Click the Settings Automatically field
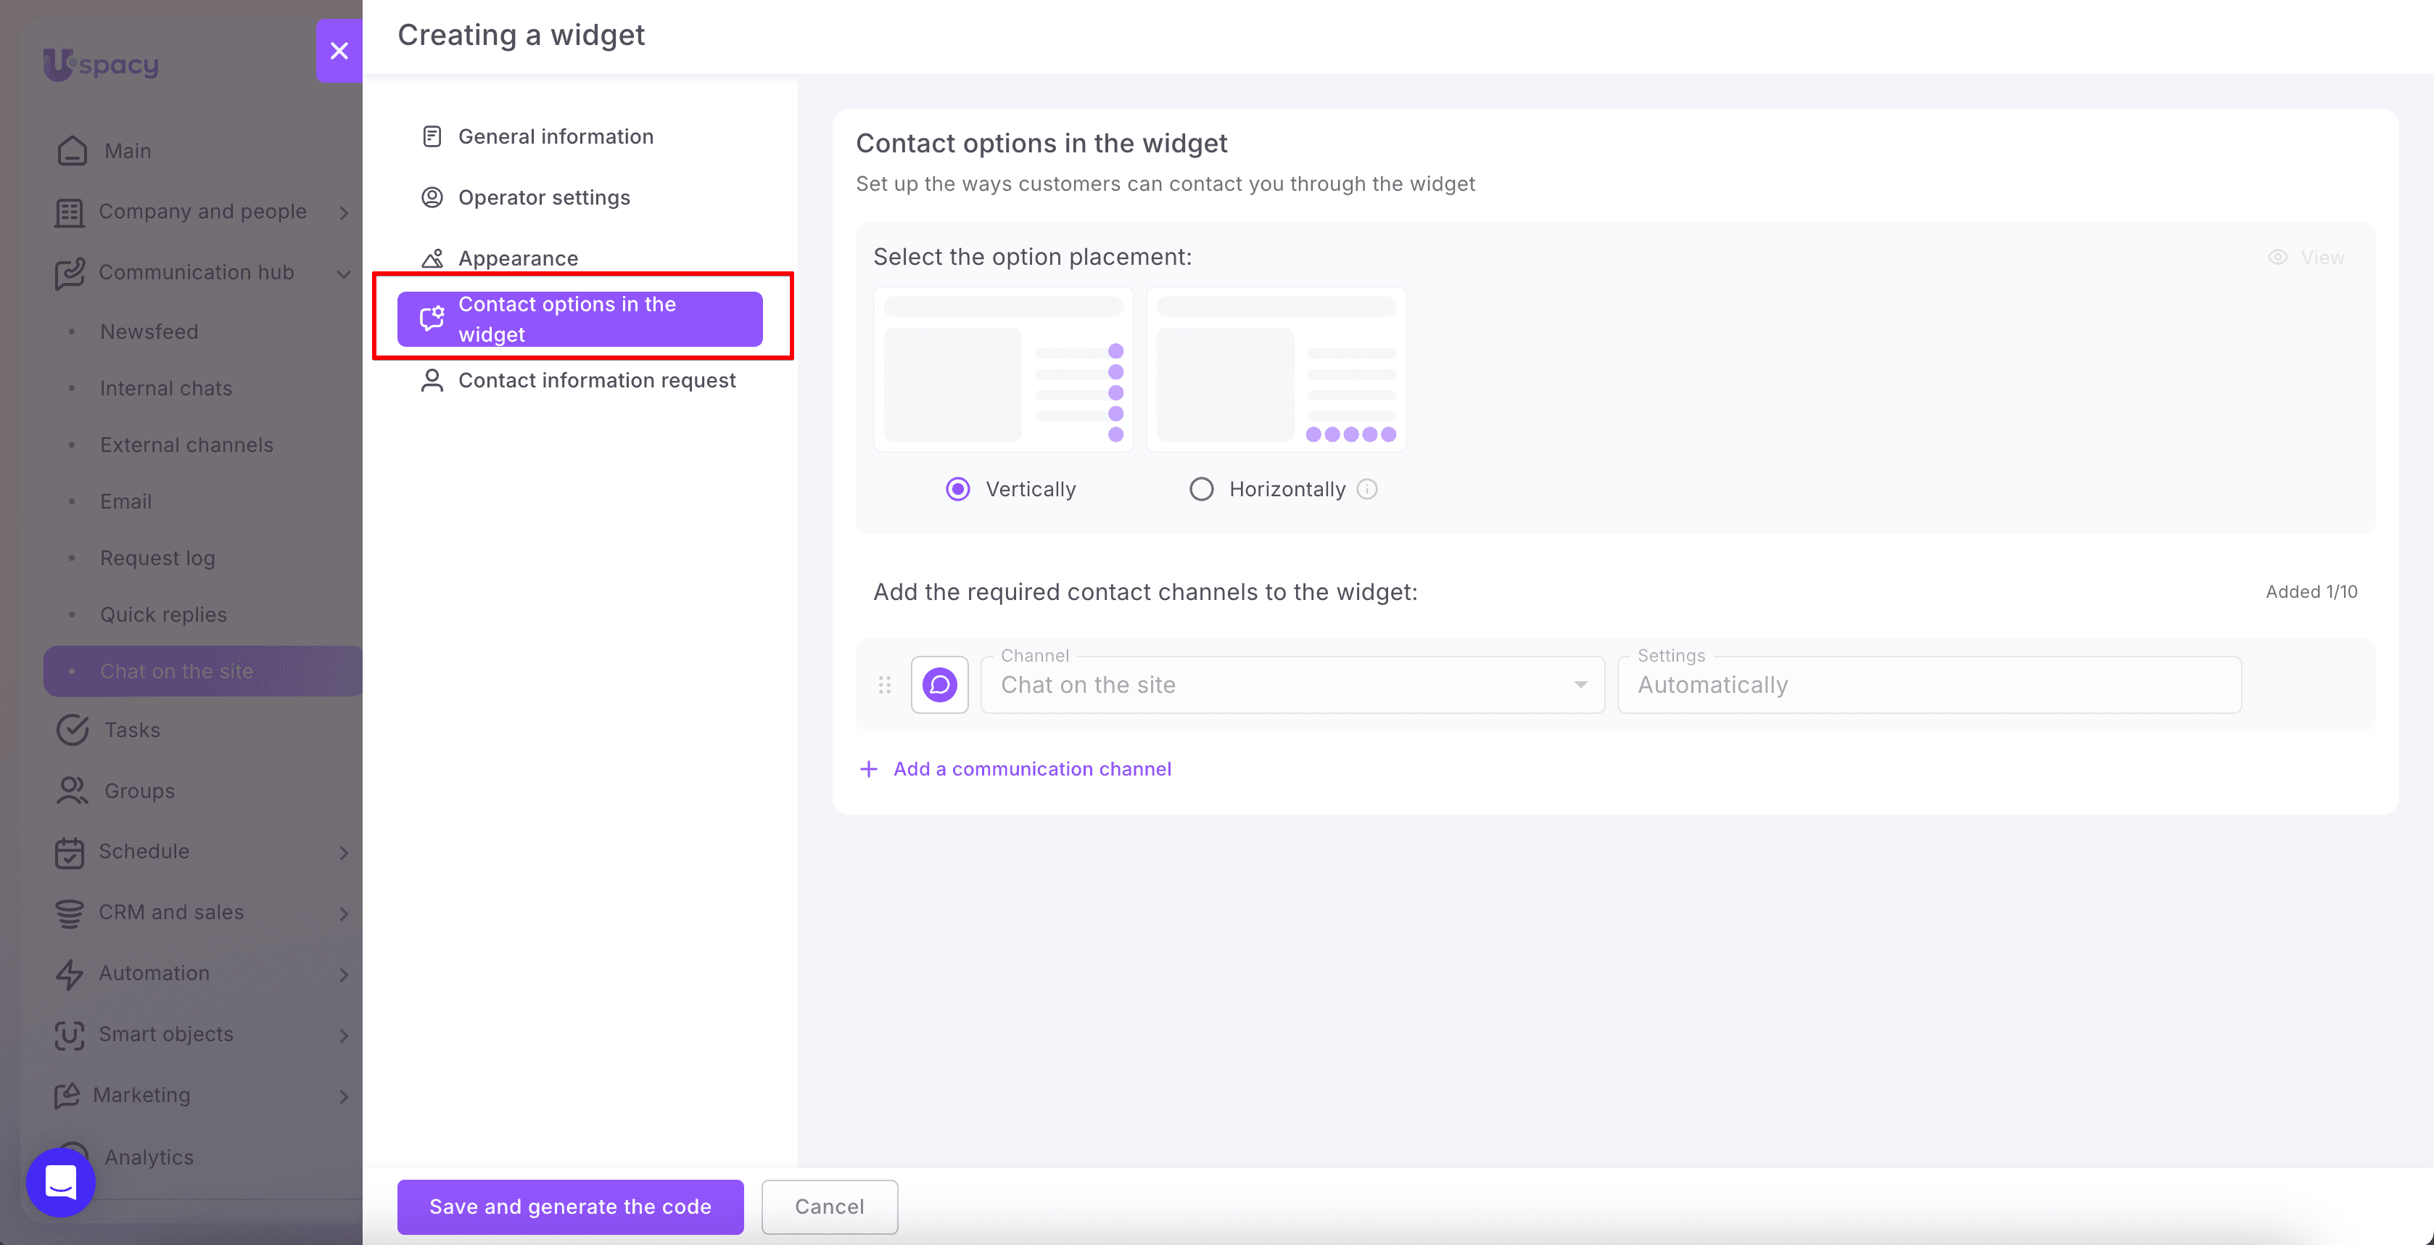2434x1245 pixels. [1929, 684]
